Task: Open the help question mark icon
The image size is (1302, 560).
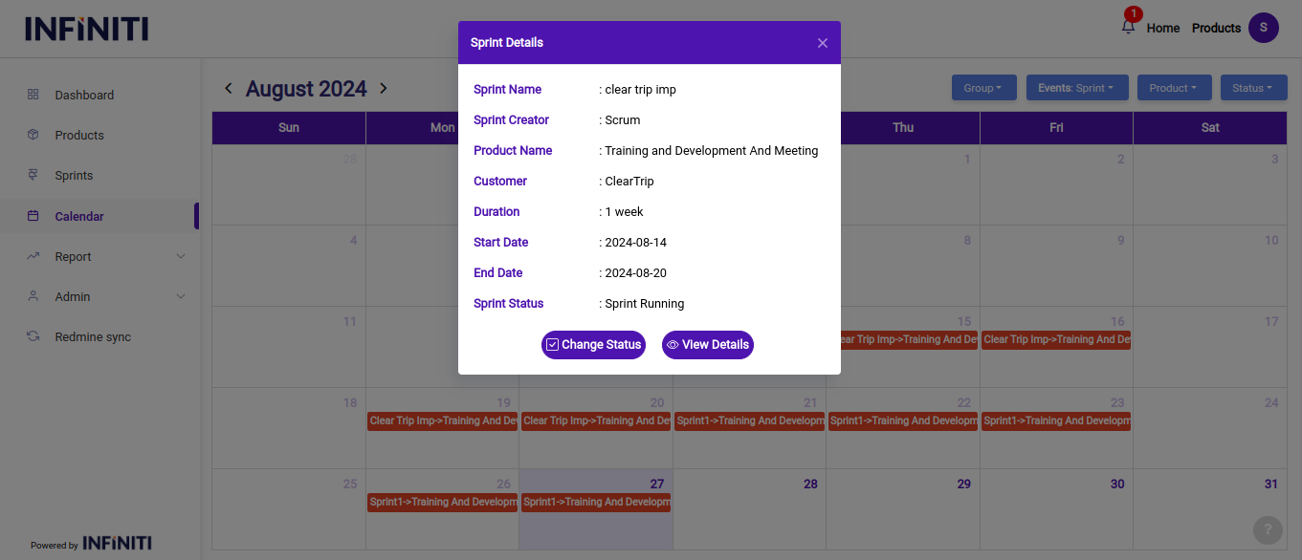Action: coord(1267,529)
